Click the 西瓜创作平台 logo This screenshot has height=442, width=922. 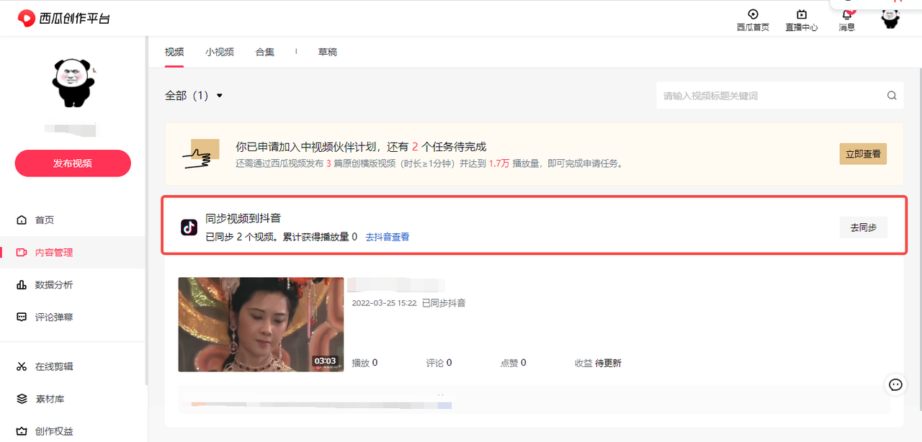[64, 18]
